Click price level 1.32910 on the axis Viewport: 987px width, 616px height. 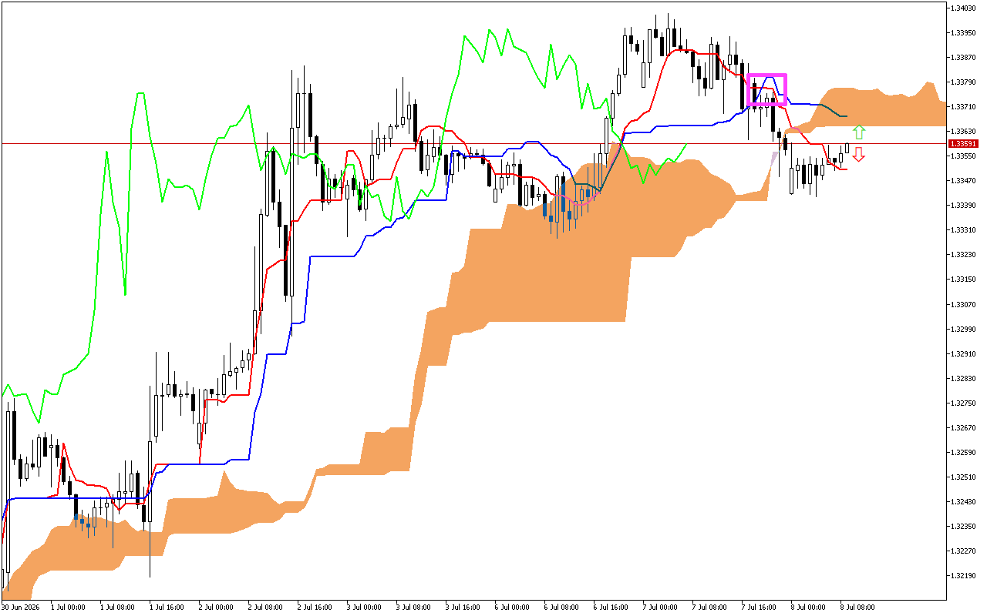964,354
